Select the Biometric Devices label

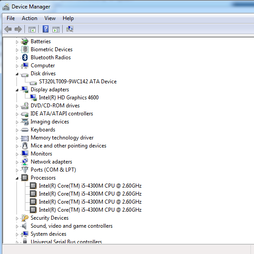(52, 49)
